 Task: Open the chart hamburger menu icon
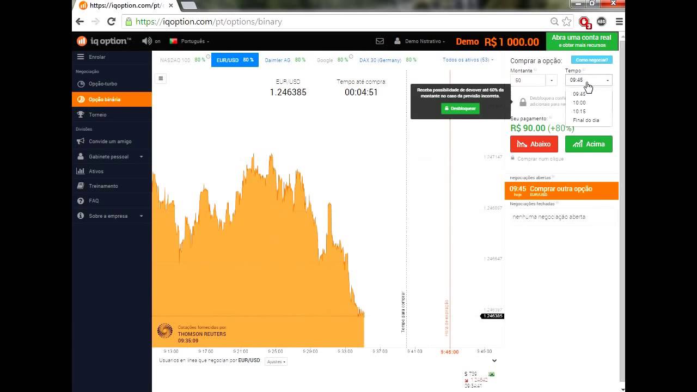click(x=161, y=78)
